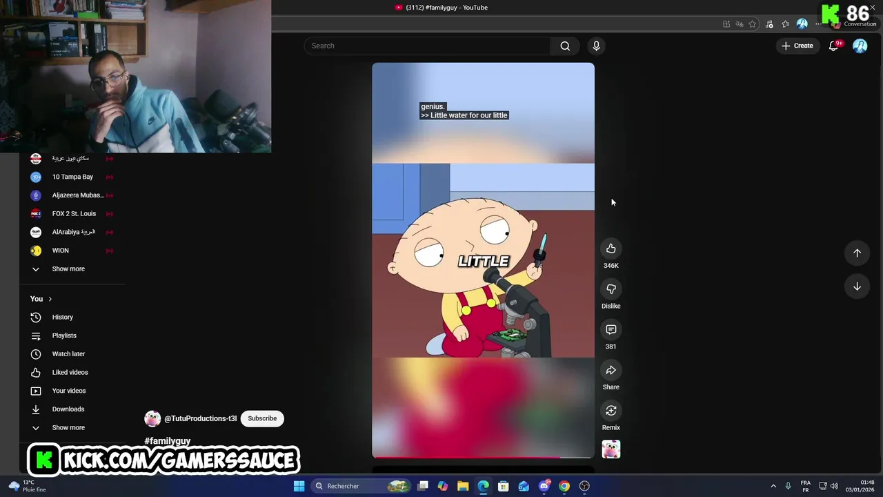
Task: Add page to favorites star in address bar
Action: 753,24
